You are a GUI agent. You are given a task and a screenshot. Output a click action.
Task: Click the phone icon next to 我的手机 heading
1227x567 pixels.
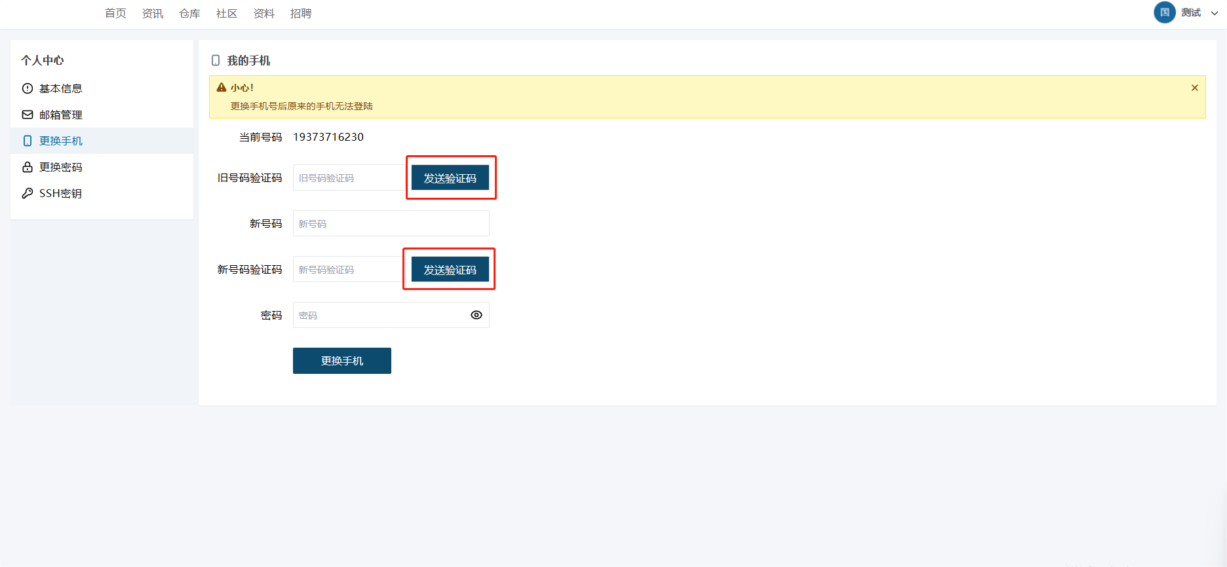pos(216,60)
